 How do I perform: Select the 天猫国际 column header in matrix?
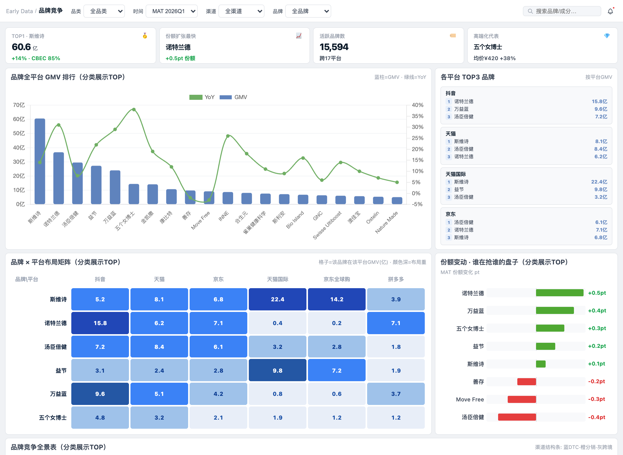pos(277,279)
